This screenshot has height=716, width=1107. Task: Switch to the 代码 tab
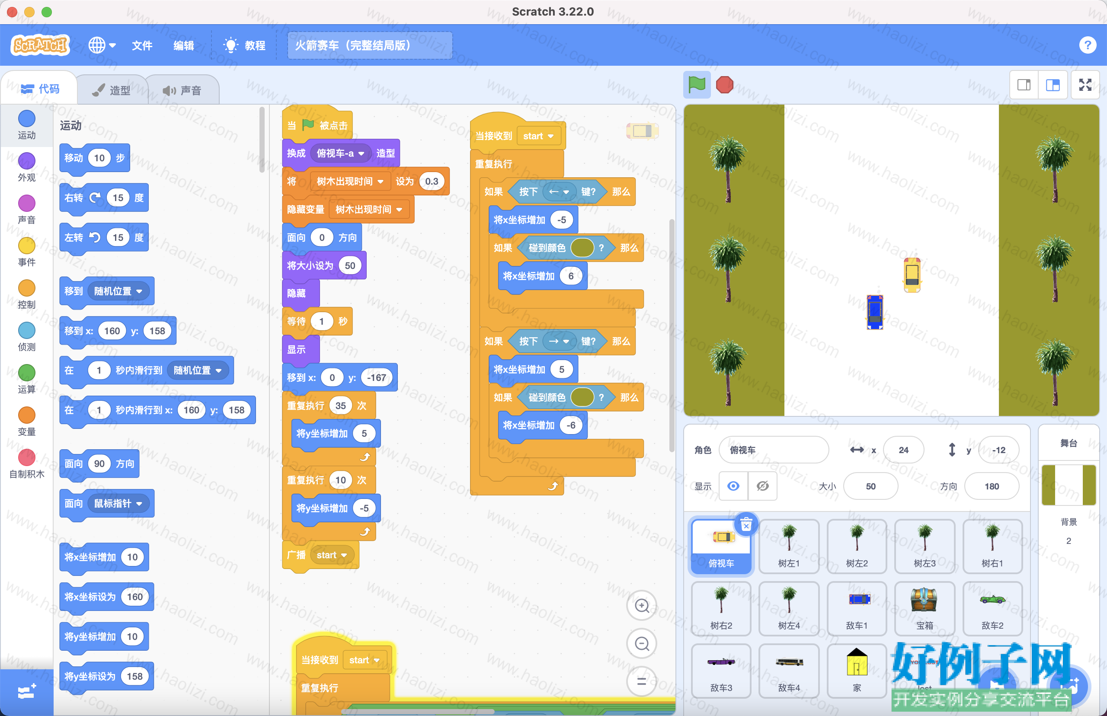tap(40, 88)
